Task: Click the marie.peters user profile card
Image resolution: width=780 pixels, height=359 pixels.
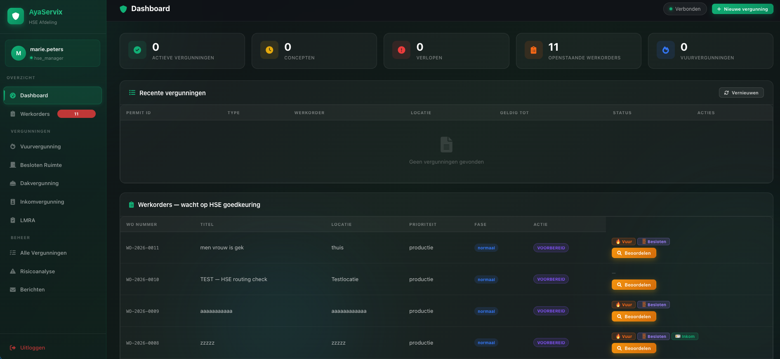Action: click(x=52, y=53)
